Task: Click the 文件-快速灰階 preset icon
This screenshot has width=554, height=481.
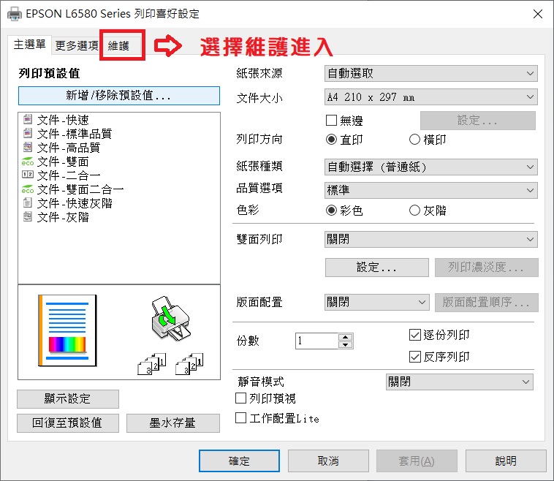Action: click(x=28, y=203)
